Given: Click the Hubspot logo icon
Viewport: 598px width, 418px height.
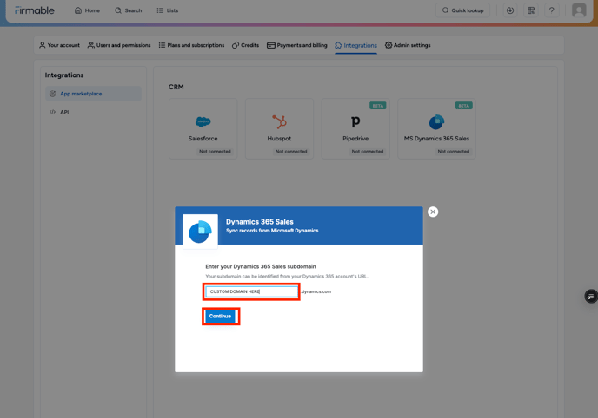Looking at the screenshot, I should coord(279,121).
